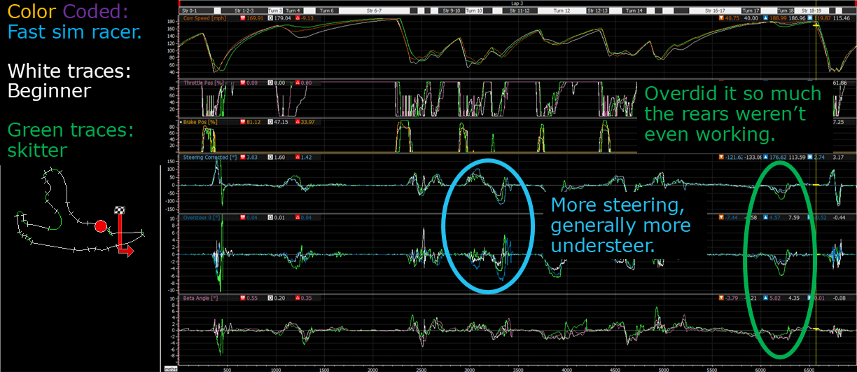Select the Turn 18 track section
Viewport: 857px width, 372px height.
(x=786, y=11)
